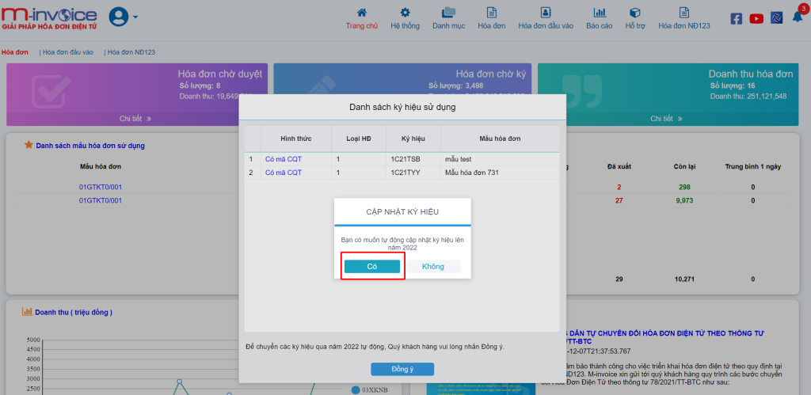Viewport: 811px width, 395px height.
Task: Open the Danh mục folder icon
Action: point(448,13)
